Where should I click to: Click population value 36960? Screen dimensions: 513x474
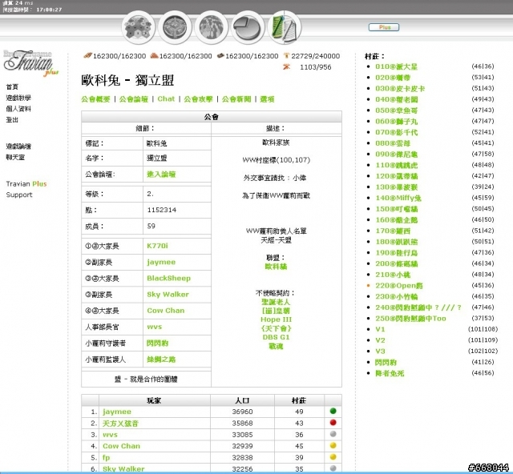coord(242,412)
